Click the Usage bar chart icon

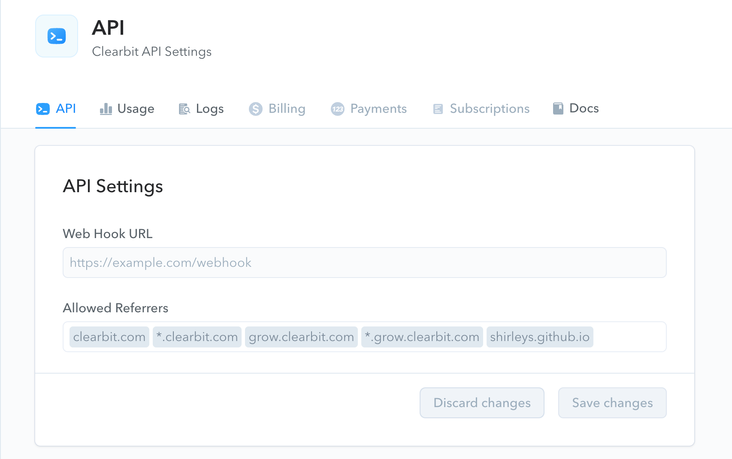[106, 109]
